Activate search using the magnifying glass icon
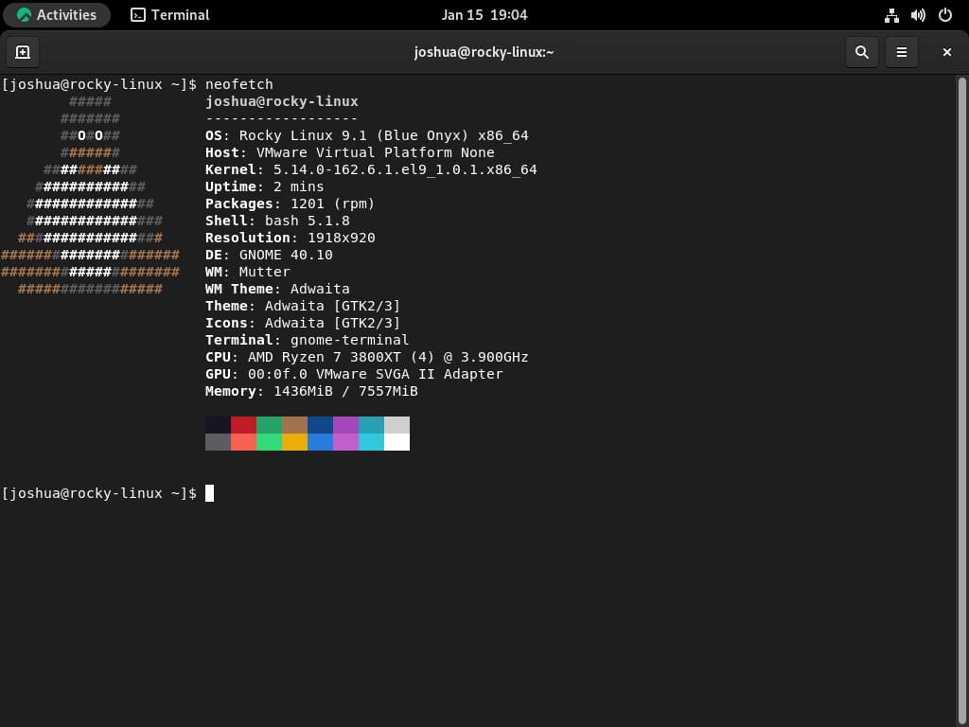The width and height of the screenshot is (969, 727). 861,52
